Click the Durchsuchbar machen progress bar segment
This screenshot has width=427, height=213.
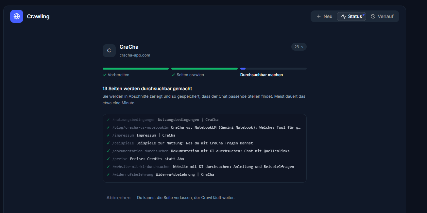(x=273, y=69)
